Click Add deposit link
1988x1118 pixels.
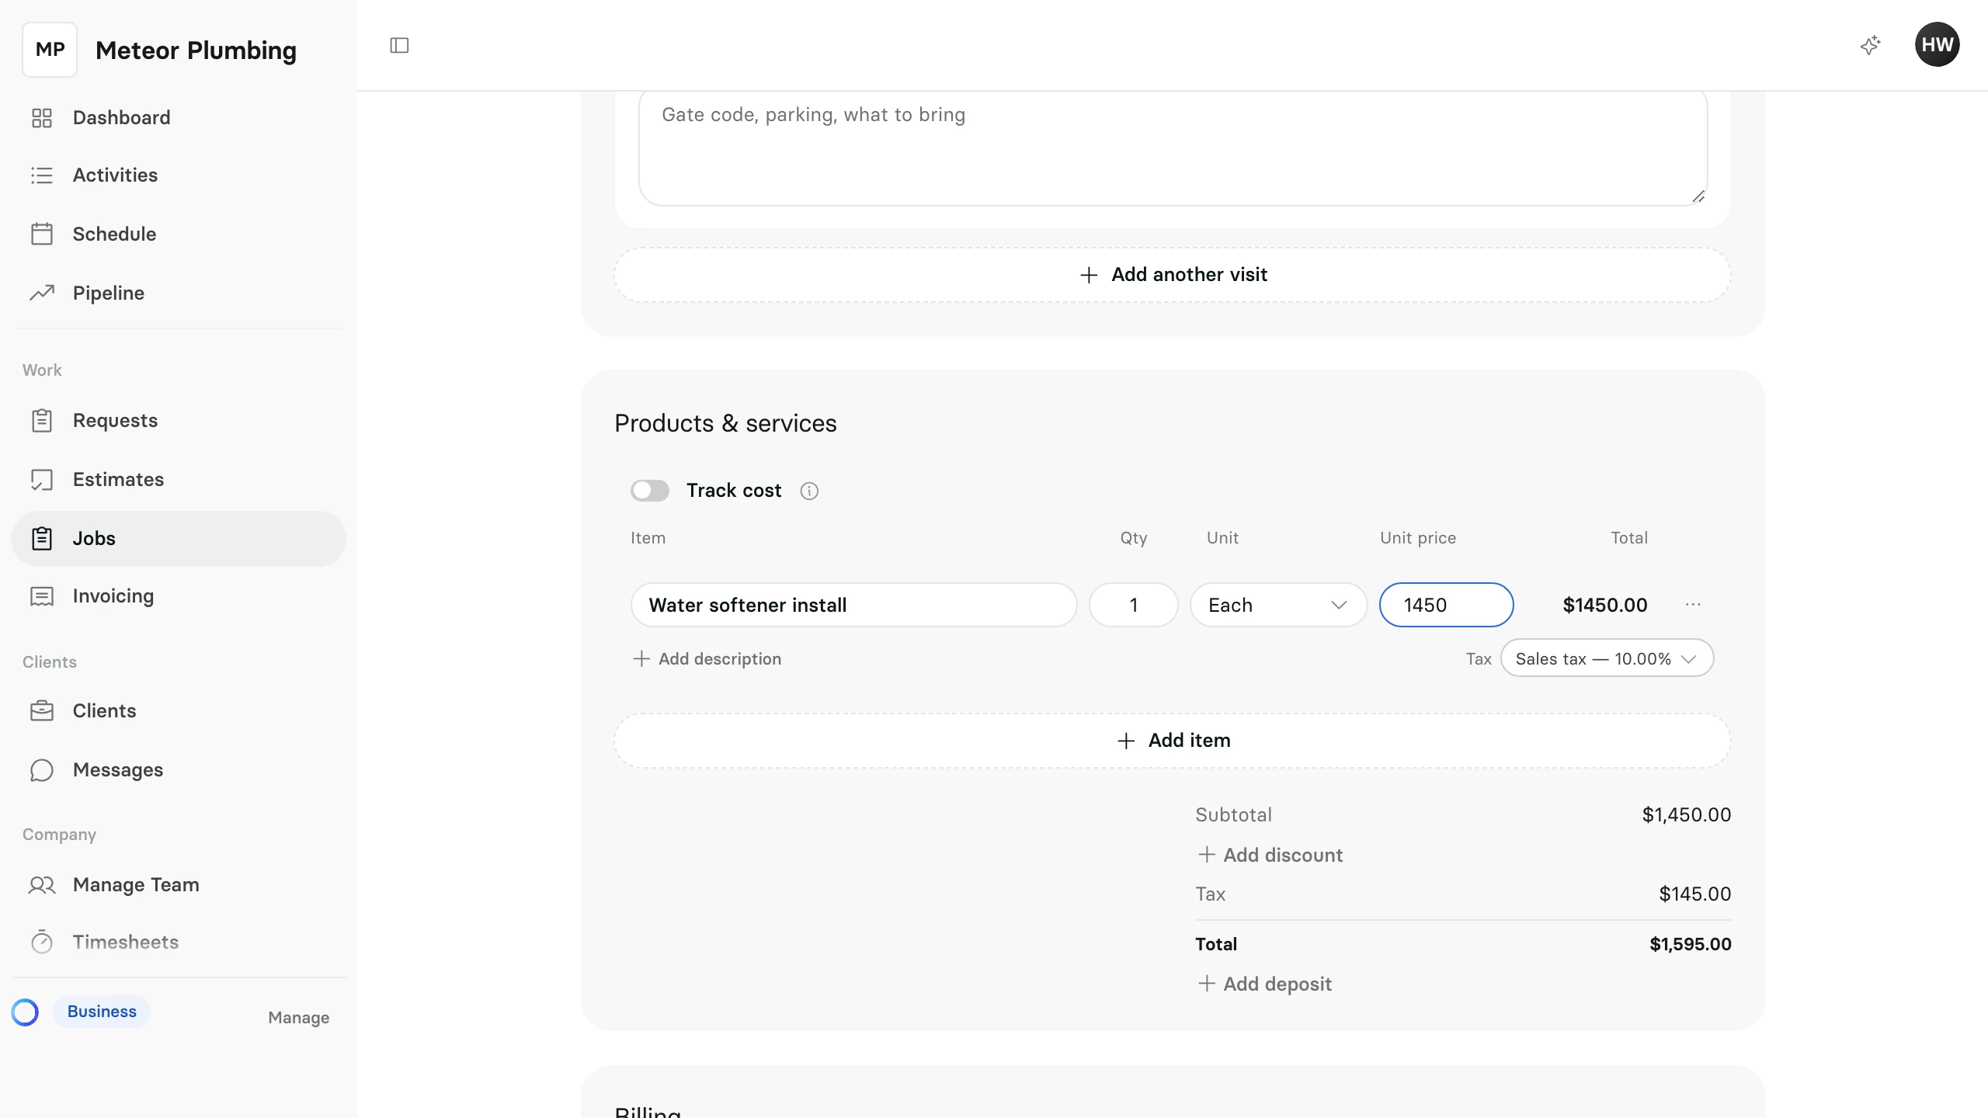point(1264,984)
